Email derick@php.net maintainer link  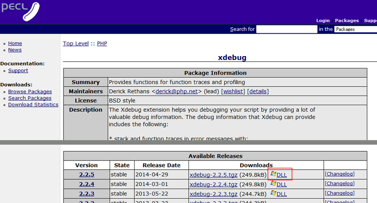(177, 91)
